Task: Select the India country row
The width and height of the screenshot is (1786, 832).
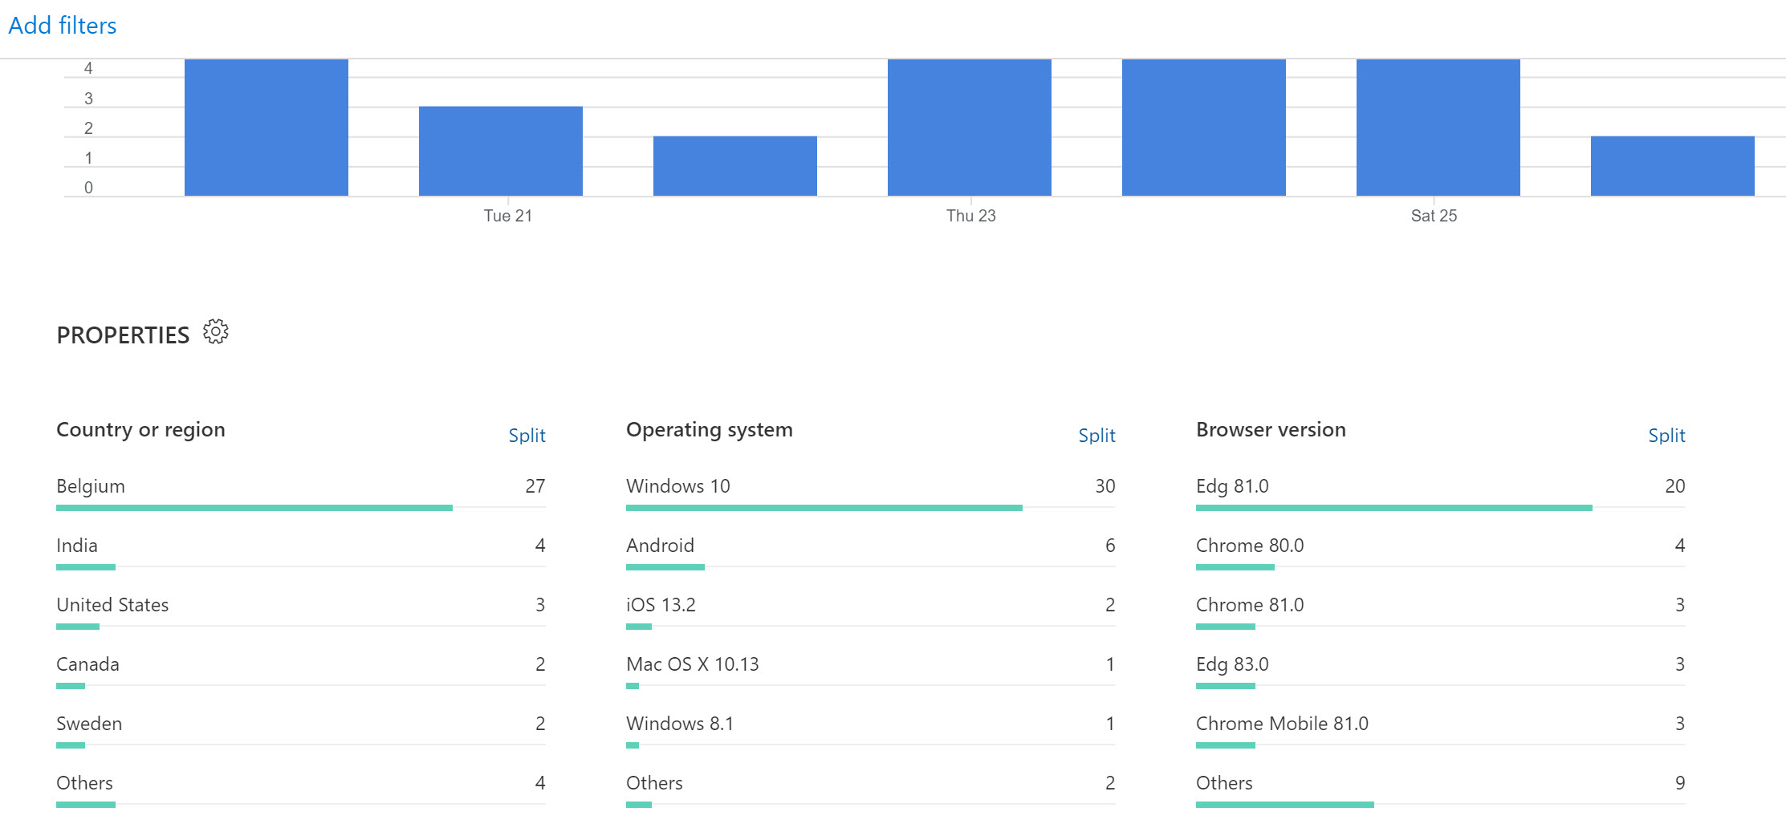Action: tap(75, 546)
